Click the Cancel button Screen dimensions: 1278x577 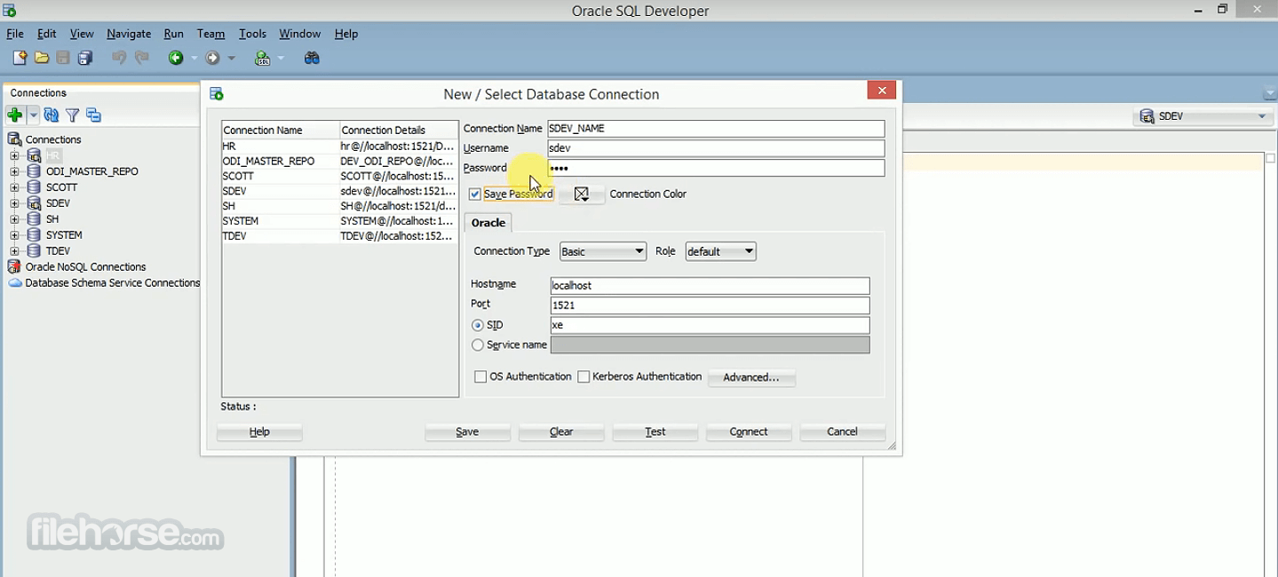(842, 432)
